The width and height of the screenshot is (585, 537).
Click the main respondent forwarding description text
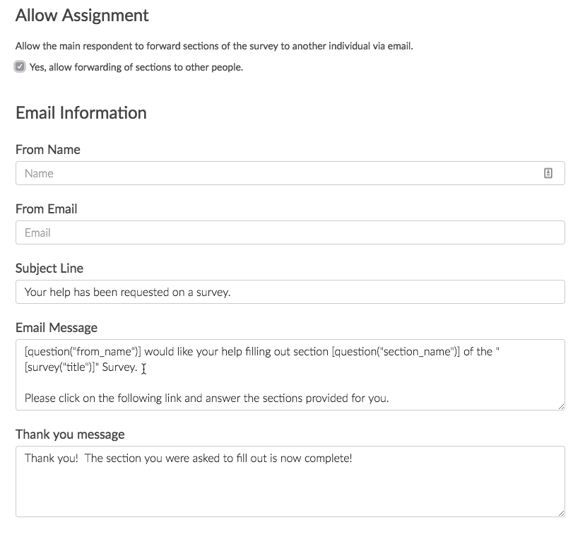214,47
